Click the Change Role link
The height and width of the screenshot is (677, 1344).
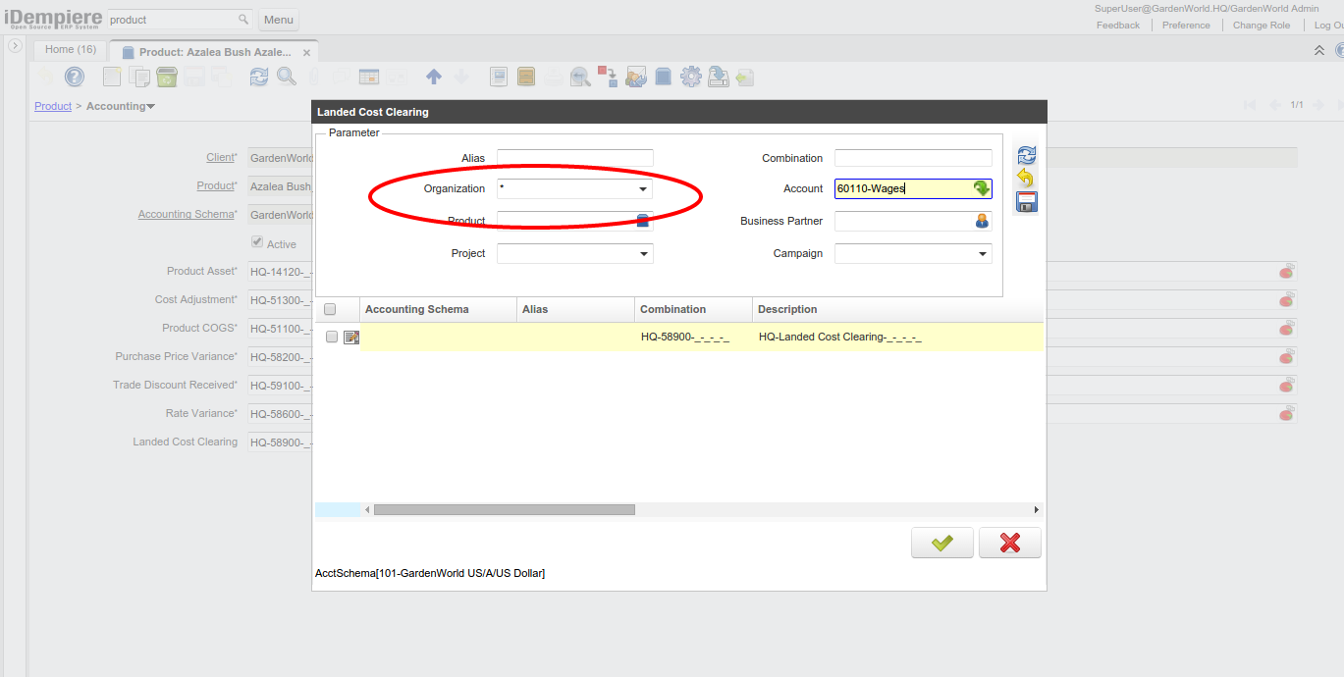pos(1262,26)
